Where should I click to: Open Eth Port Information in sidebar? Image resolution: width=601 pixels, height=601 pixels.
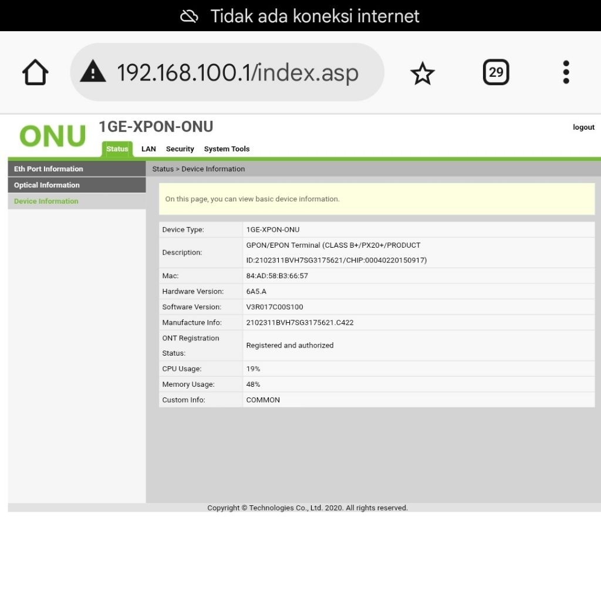coord(49,169)
